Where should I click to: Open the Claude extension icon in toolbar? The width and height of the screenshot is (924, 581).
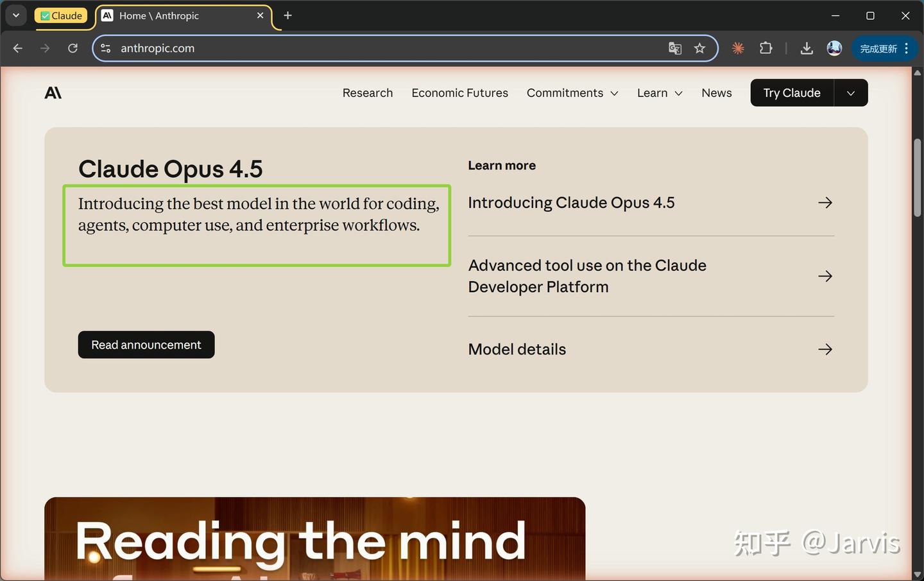pos(738,48)
